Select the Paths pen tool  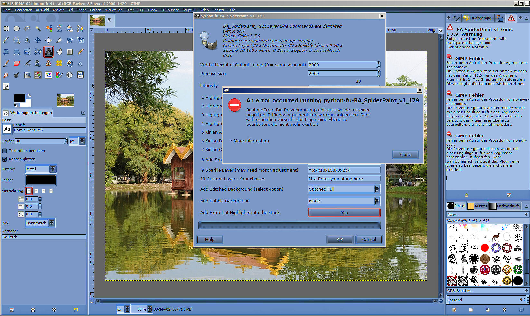[80, 29]
